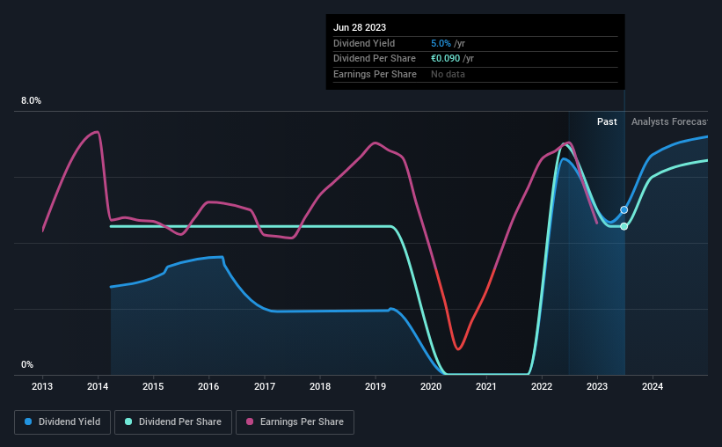The width and height of the screenshot is (722, 447).
Task: Click the 5.0% dividend yield value in tooltip
Action: click(441, 43)
